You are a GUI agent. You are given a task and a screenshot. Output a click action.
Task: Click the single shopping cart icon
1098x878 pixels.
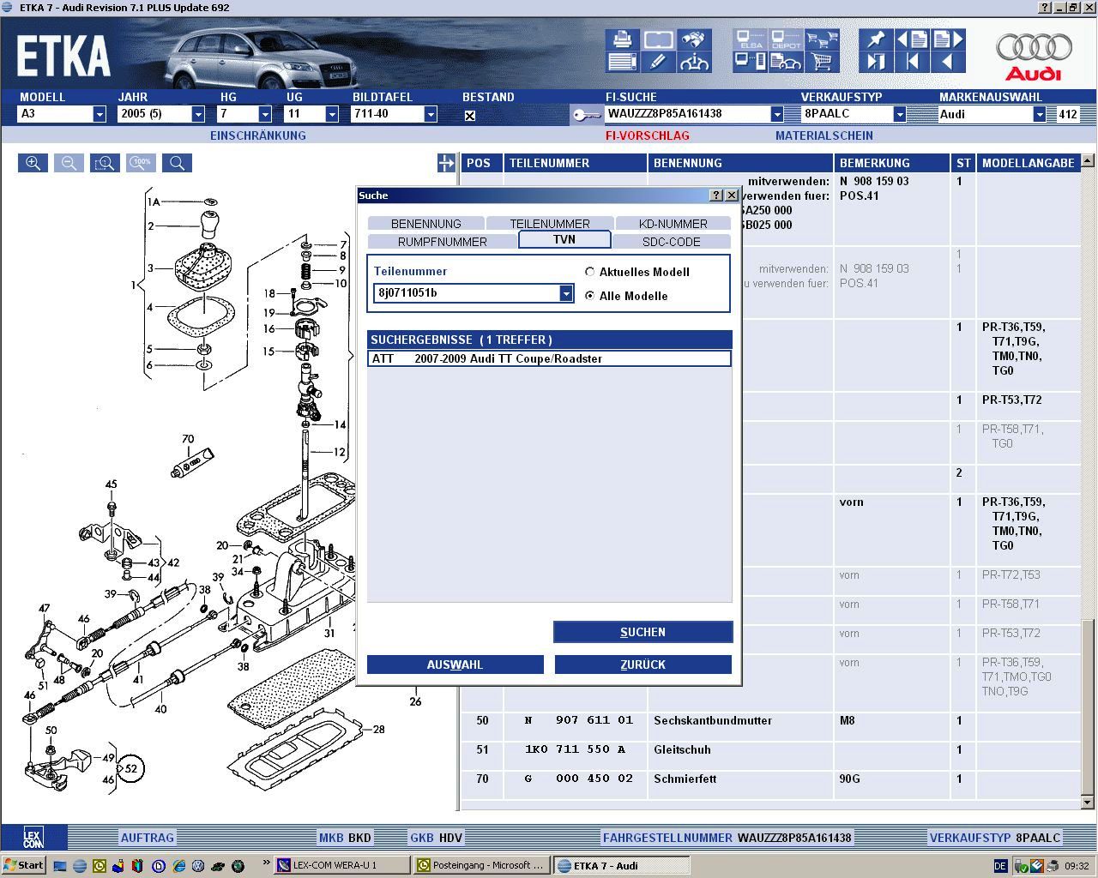[822, 62]
